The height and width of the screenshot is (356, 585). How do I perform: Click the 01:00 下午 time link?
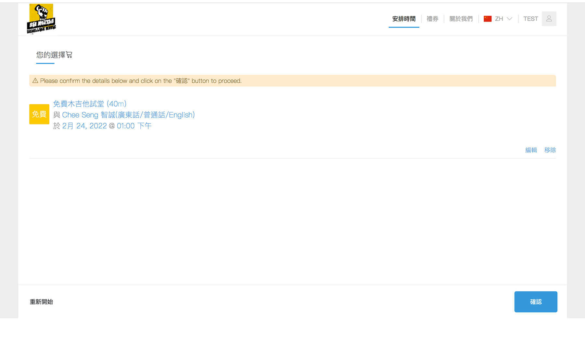coord(134,126)
